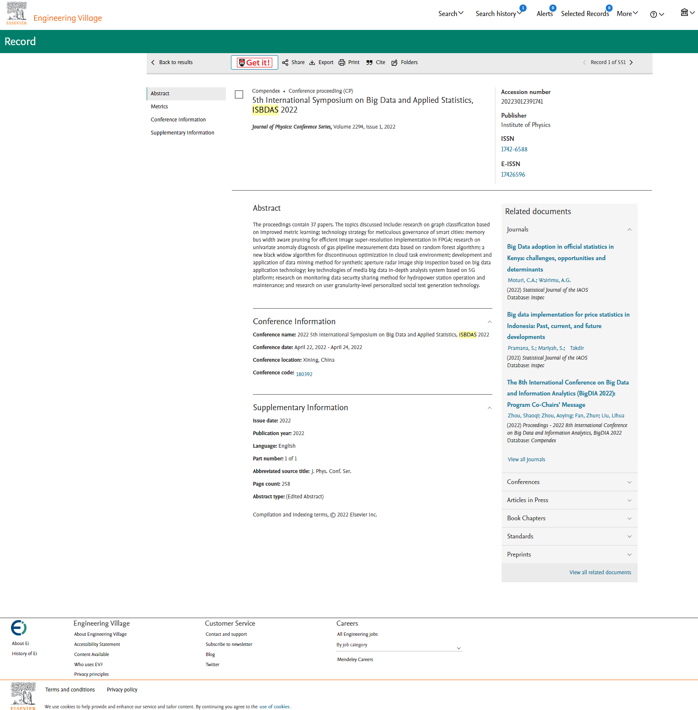698x710 pixels.
Task: Open Alerts in the top menu
Action: point(544,13)
